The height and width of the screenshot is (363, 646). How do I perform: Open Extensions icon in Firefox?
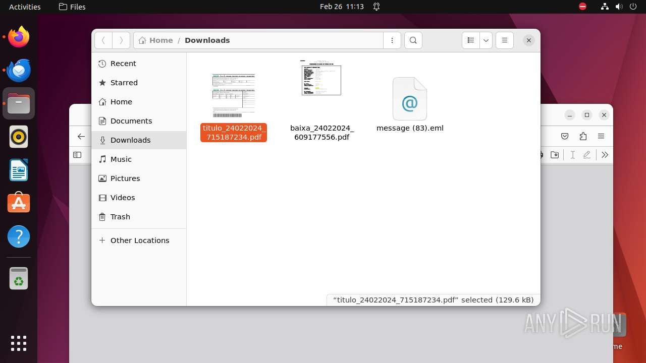tap(583, 136)
